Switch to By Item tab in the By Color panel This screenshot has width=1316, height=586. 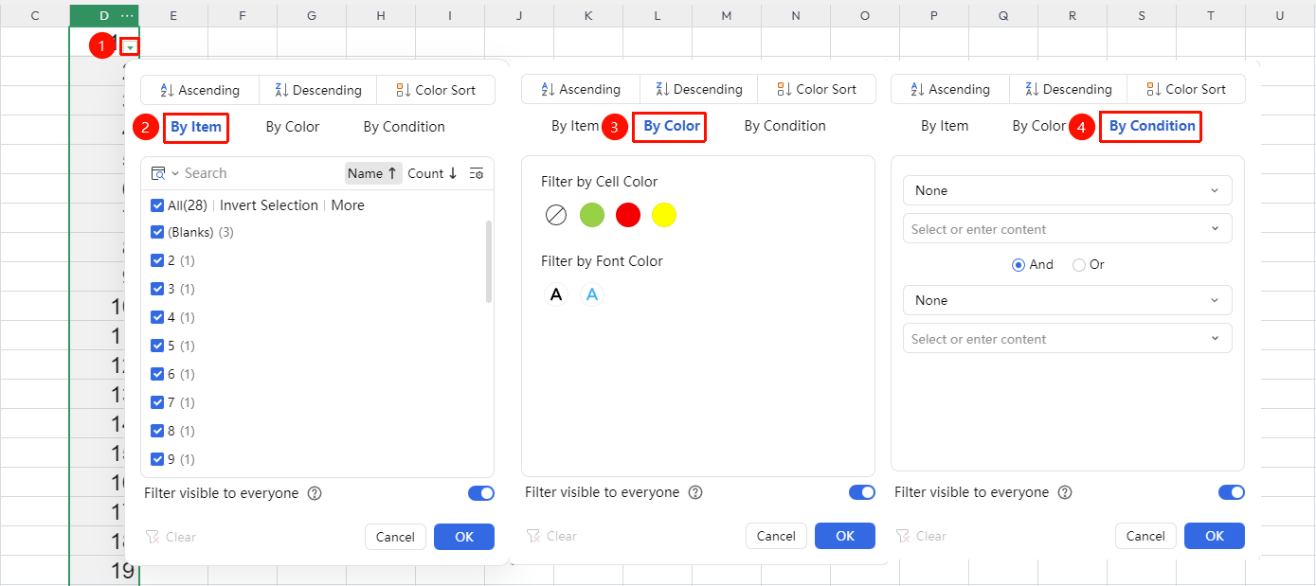point(575,126)
